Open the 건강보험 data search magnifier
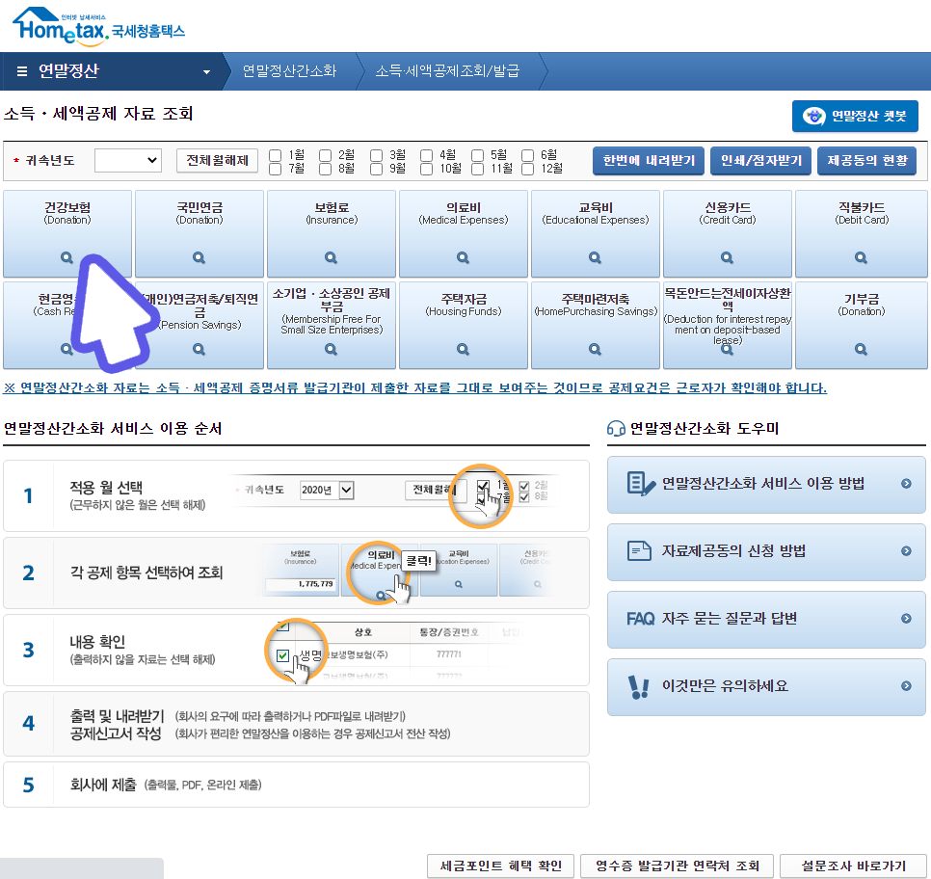The height and width of the screenshot is (879, 931). point(65,256)
